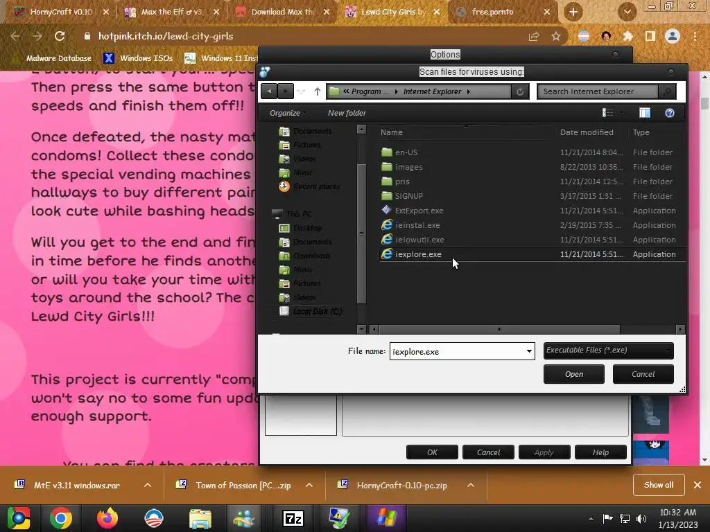This screenshot has width=710, height=532.
Task: Open the pris folder
Action: [532, 181]
